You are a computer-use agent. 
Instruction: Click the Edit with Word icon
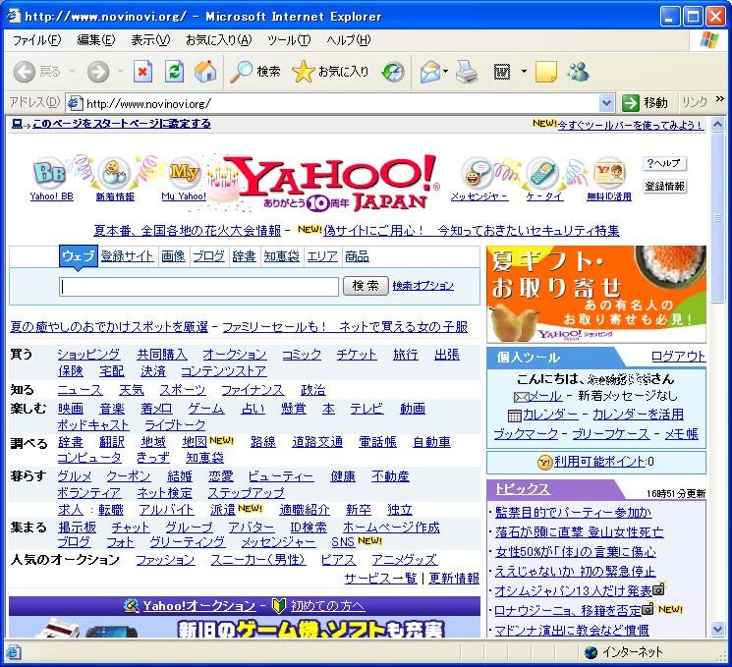tap(502, 72)
